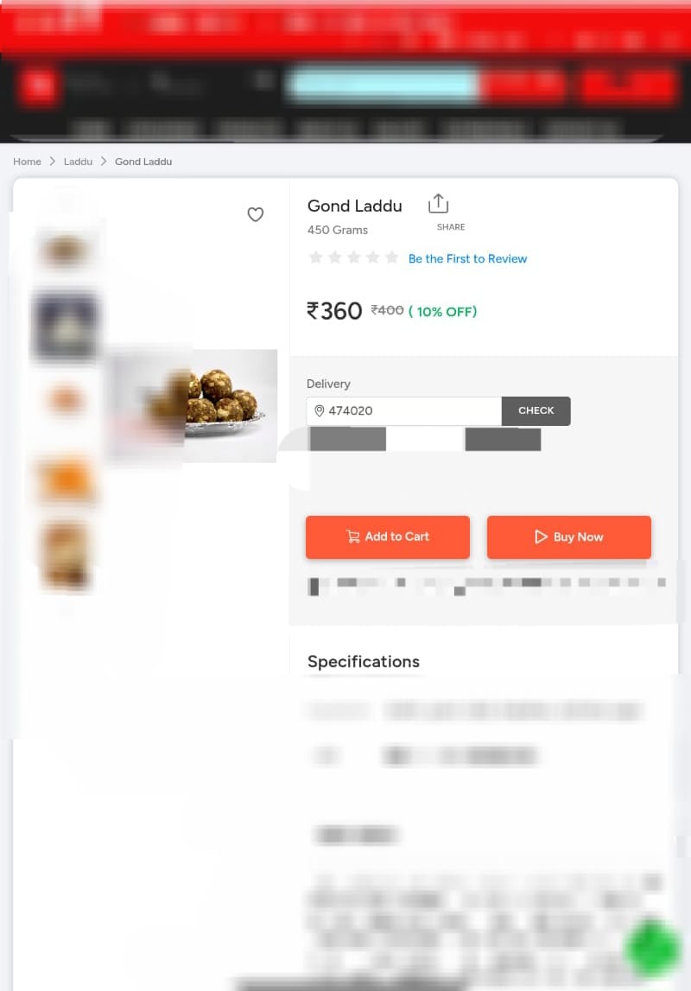The width and height of the screenshot is (691, 991).
Task: Select the topmost brown laddu thumbnail
Action: tap(65, 251)
